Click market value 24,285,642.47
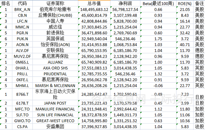 [x=94, y=94]
